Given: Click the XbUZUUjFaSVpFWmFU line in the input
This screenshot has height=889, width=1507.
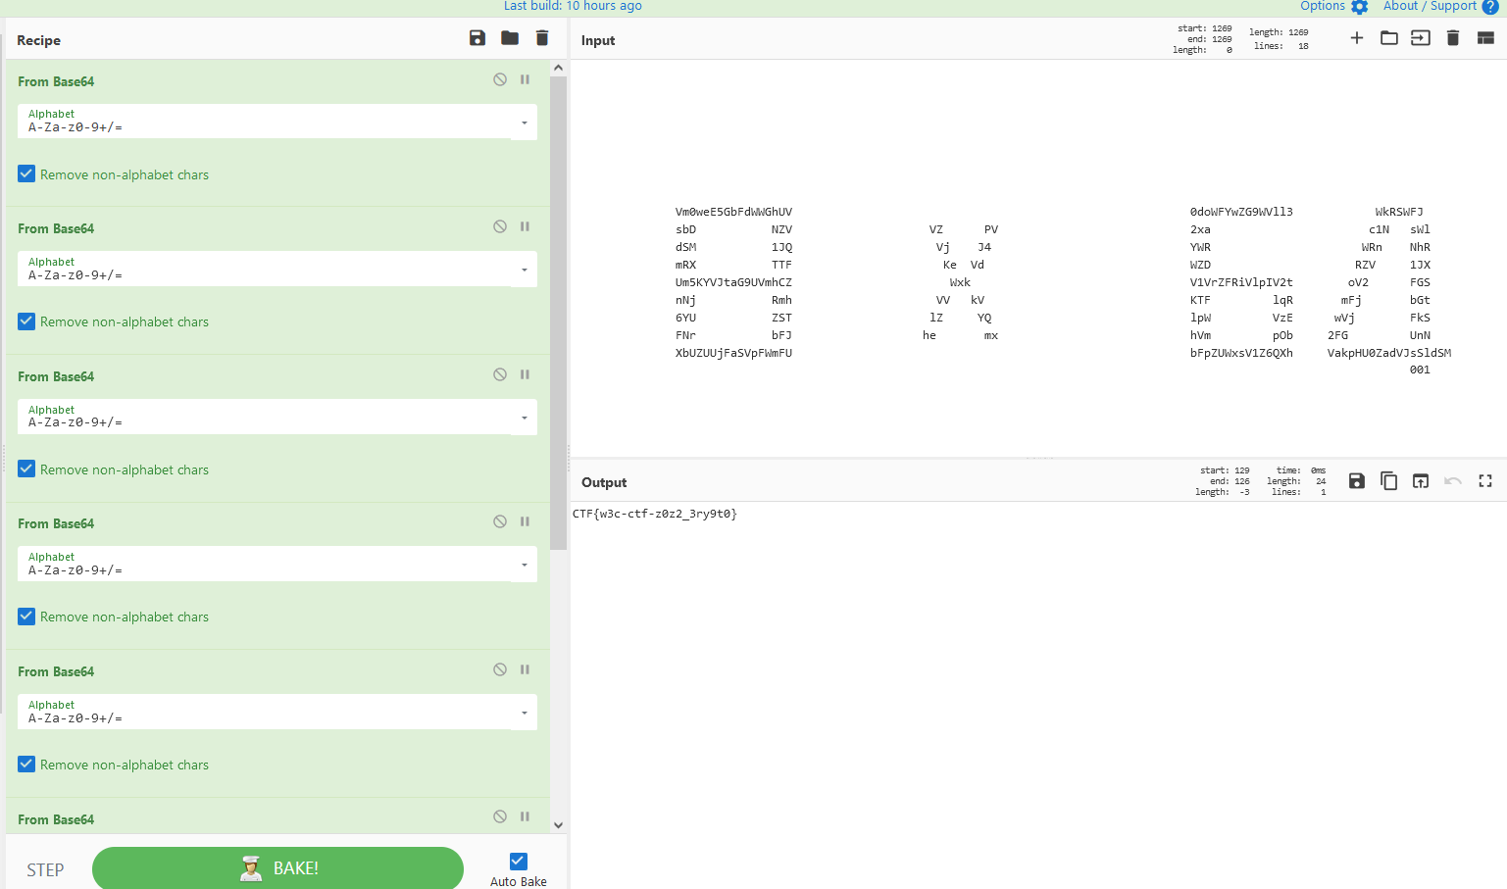Looking at the screenshot, I should pos(733,353).
